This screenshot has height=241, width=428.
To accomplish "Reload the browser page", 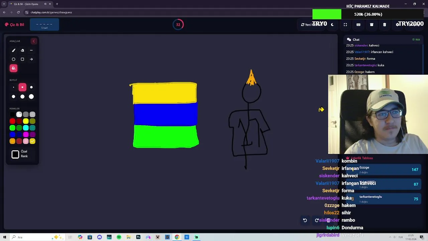I will coord(18,12).
